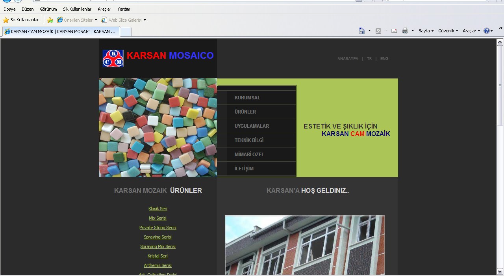Click the vertical scrollbar thumb
Image resolution: width=504 pixels, height=276 pixels.
(500, 86)
